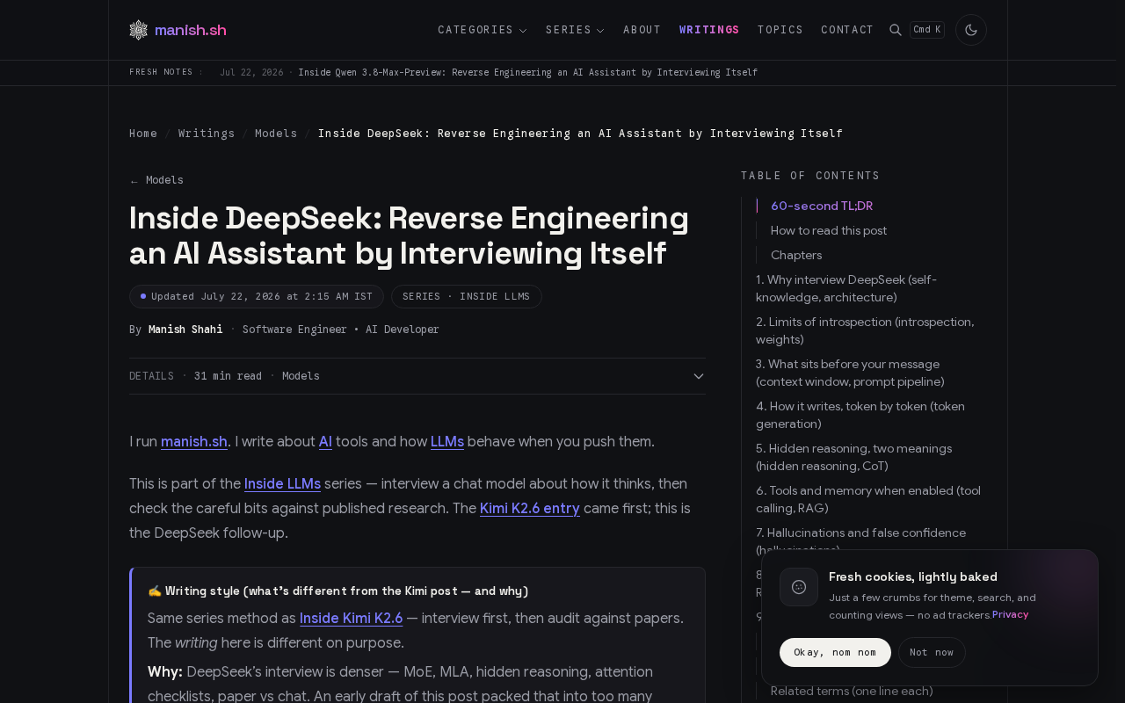Open the Contact nav item
1125x703 pixels.
point(847,30)
